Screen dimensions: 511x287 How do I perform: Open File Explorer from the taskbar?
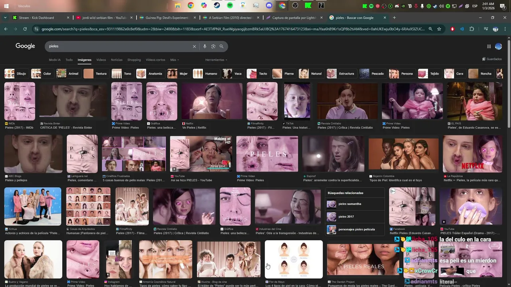[178, 6]
